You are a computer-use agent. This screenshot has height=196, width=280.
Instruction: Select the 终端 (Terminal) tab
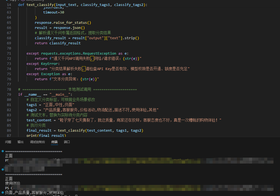(x=54, y=142)
